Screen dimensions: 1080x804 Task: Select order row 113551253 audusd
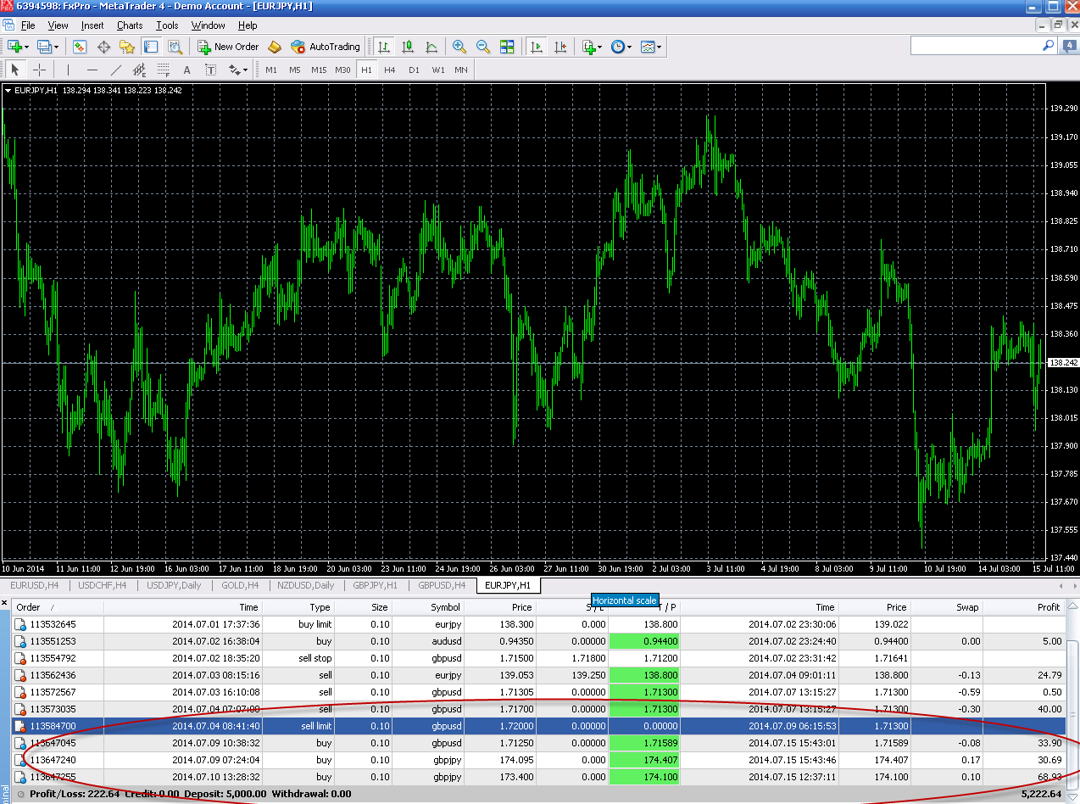coord(537,641)
